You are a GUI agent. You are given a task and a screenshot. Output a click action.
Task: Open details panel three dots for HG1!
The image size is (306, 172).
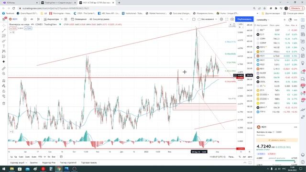point(295,127)
